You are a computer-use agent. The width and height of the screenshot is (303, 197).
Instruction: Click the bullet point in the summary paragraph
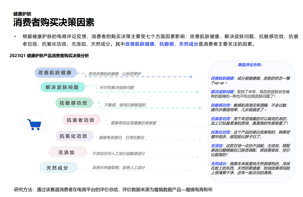(x=15, y=35)
